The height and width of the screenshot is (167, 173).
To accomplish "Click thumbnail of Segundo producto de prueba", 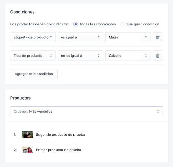I will pos(27,135).
